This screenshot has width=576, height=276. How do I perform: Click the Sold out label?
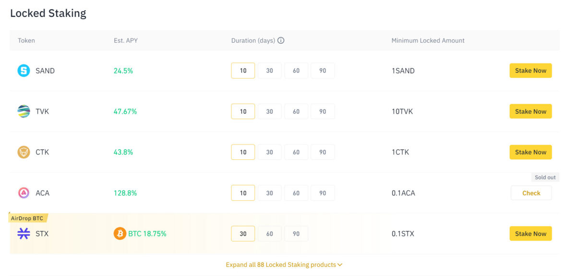tap(545, 177)
